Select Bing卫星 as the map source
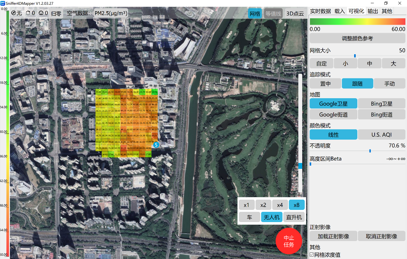 click(x=381, y=104)
